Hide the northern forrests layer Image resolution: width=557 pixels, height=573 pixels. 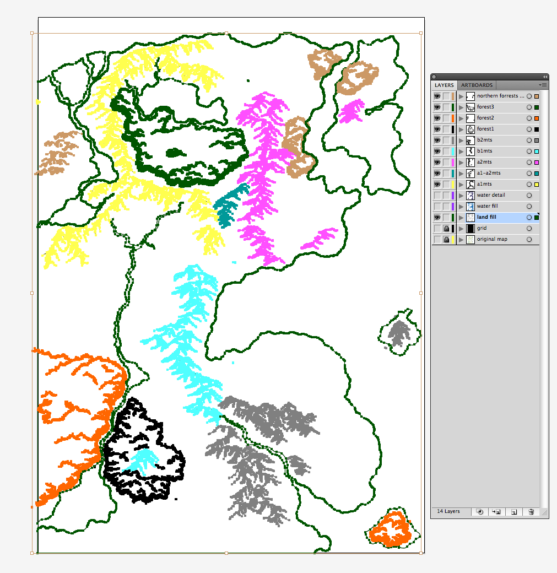(x=437, y=96)
